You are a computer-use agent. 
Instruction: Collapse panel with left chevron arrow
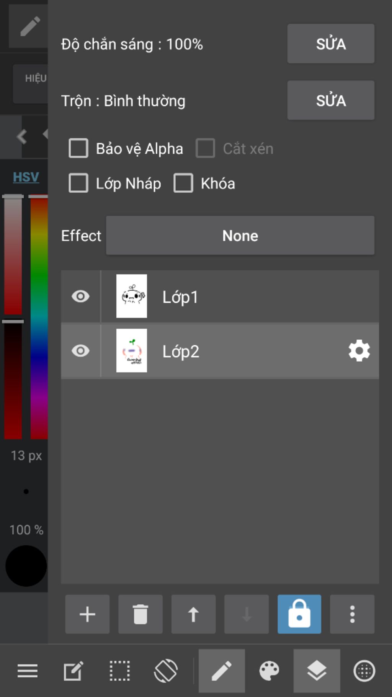22,136
